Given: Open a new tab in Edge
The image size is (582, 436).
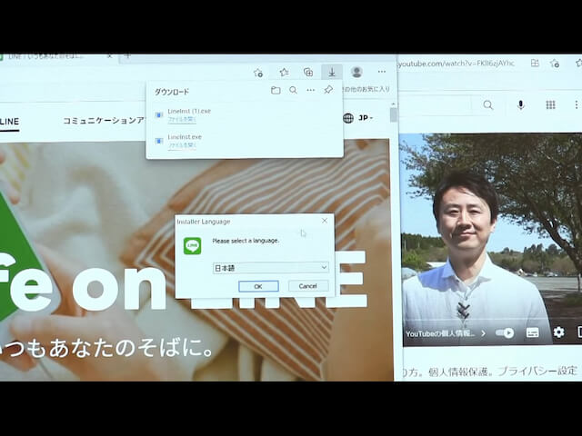Looking at the screenshot, I should click(x=127, y=56).
